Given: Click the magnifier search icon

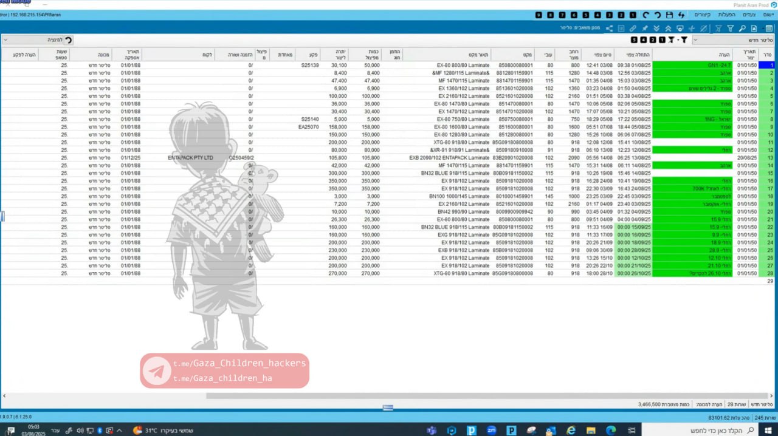Looking at the screenshot, I should (x=742, y=29).
